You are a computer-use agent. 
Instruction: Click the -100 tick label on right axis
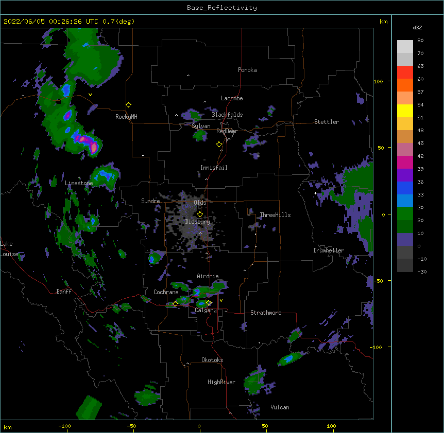coord(376,347)
